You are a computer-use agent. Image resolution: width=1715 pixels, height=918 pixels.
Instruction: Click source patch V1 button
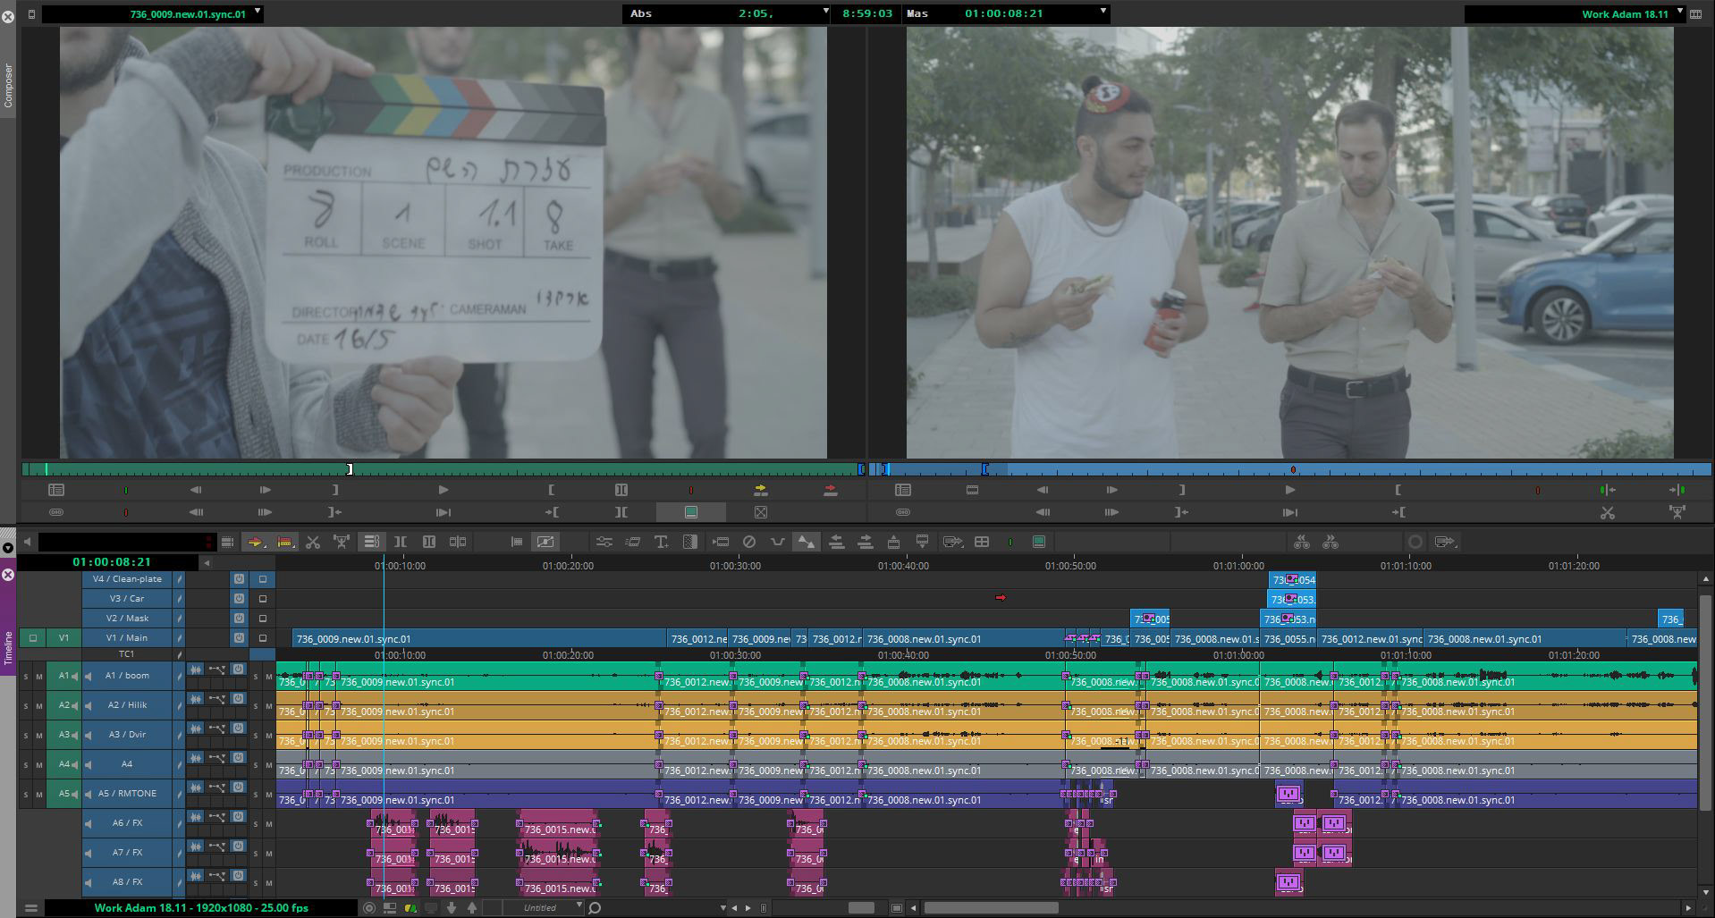click(63, 638)
